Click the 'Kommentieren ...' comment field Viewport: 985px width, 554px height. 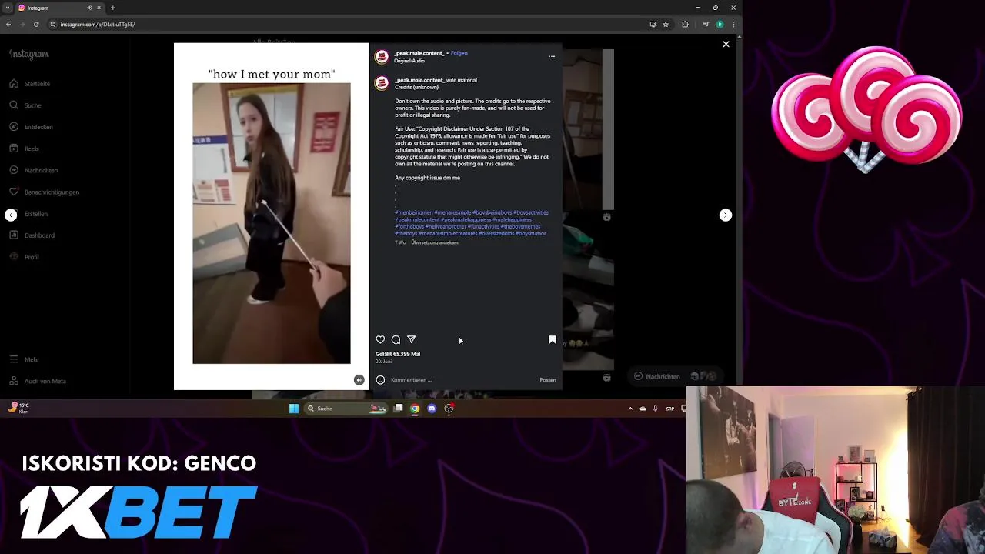(462, 379)
